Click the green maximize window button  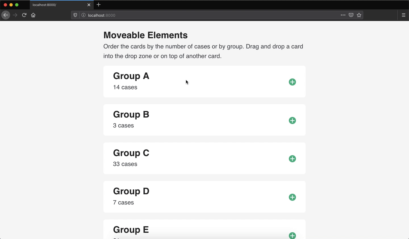click(x=17, y=5)
